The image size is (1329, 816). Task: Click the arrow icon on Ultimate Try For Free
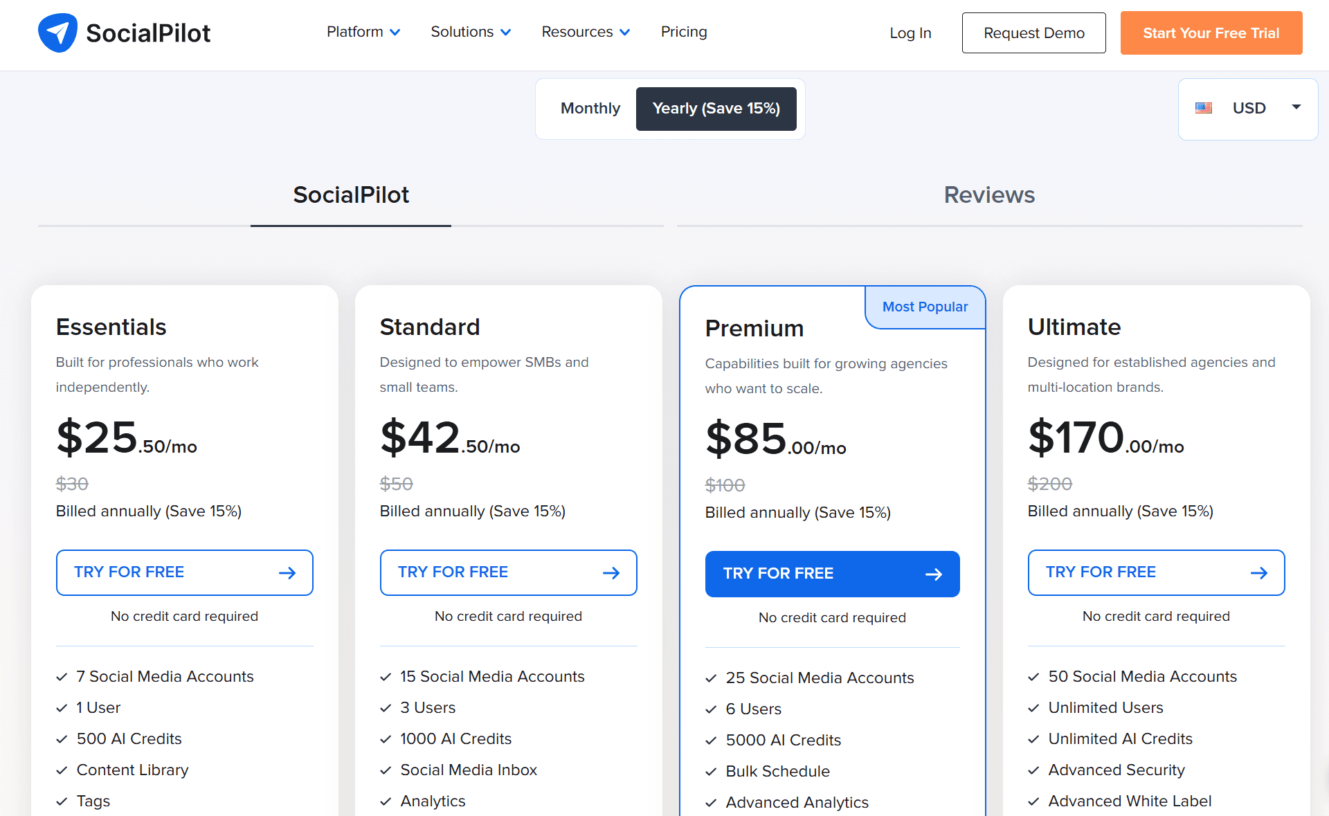click(x=1258, y=573)
